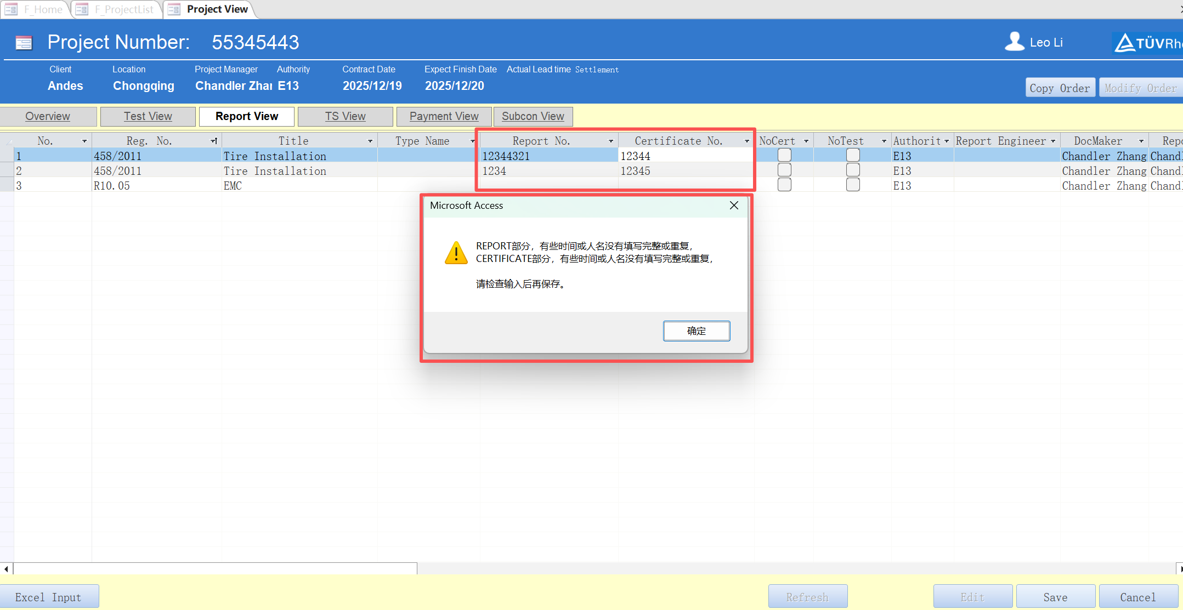Switch to the Payment View tab

click(x=444, y=116)
